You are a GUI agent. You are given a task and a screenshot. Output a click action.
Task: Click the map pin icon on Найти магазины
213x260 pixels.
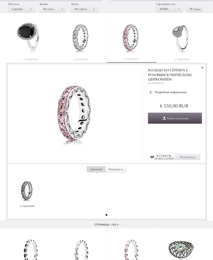(164, 118)
